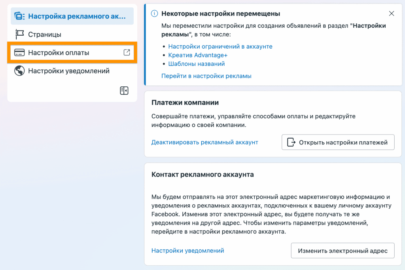Open the Креатив Advantage+ link
This screenshot has width=405, height=270.
(x=198, y=55)
